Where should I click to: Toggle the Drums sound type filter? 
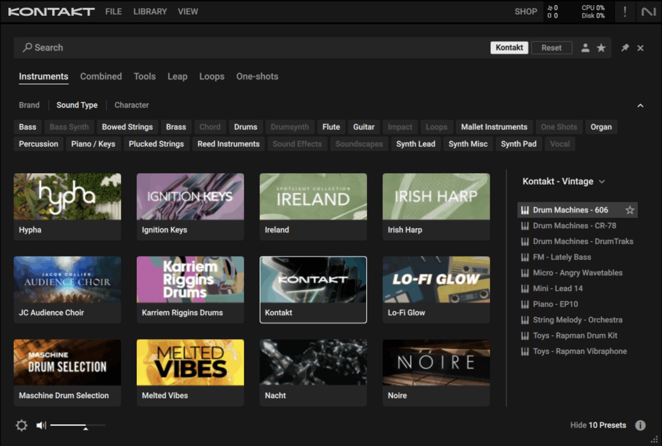coord(245,127)
